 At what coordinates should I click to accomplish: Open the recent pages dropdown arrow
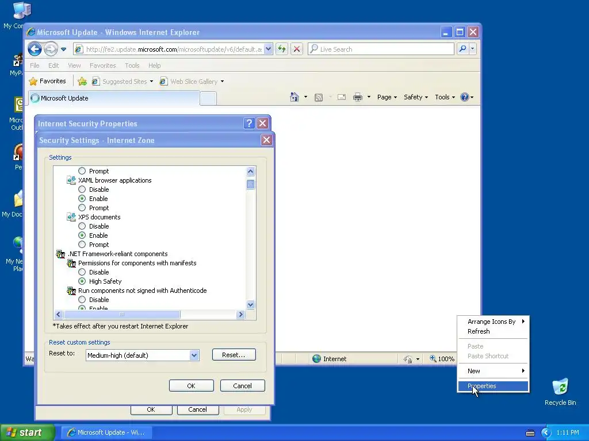coord(63,49)
